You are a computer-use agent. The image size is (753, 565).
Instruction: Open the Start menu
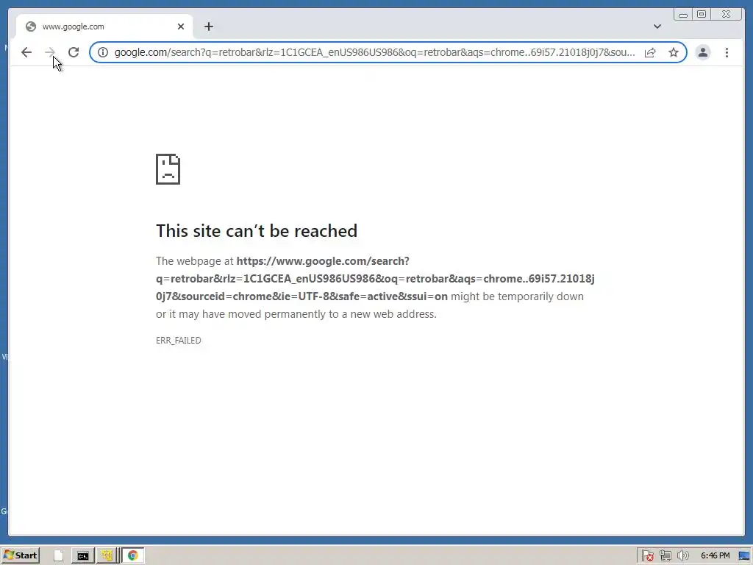tap(20, 555)
